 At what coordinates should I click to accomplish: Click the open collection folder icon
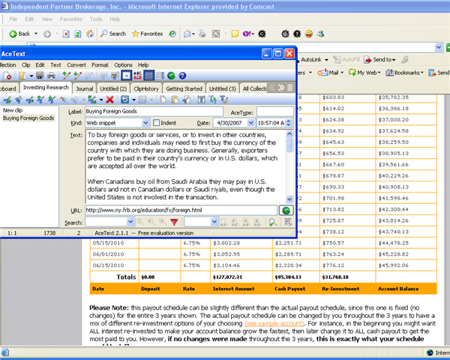point(22,76)
